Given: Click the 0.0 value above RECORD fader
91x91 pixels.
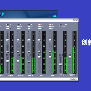Looking at the screenshot, I should click(x=70, y=55).
